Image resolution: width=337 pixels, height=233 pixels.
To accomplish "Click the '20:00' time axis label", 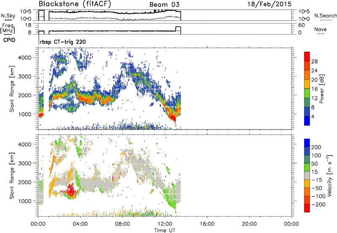I will (249, 224).
